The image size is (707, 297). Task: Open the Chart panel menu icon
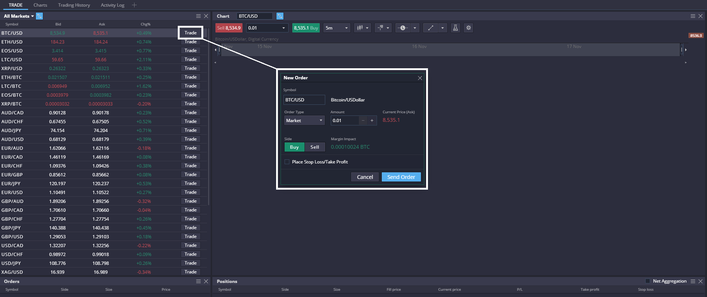click(693, 16)
